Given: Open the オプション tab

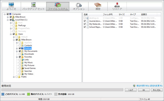Looking at the screenshot, I should (x=79, y=7).
